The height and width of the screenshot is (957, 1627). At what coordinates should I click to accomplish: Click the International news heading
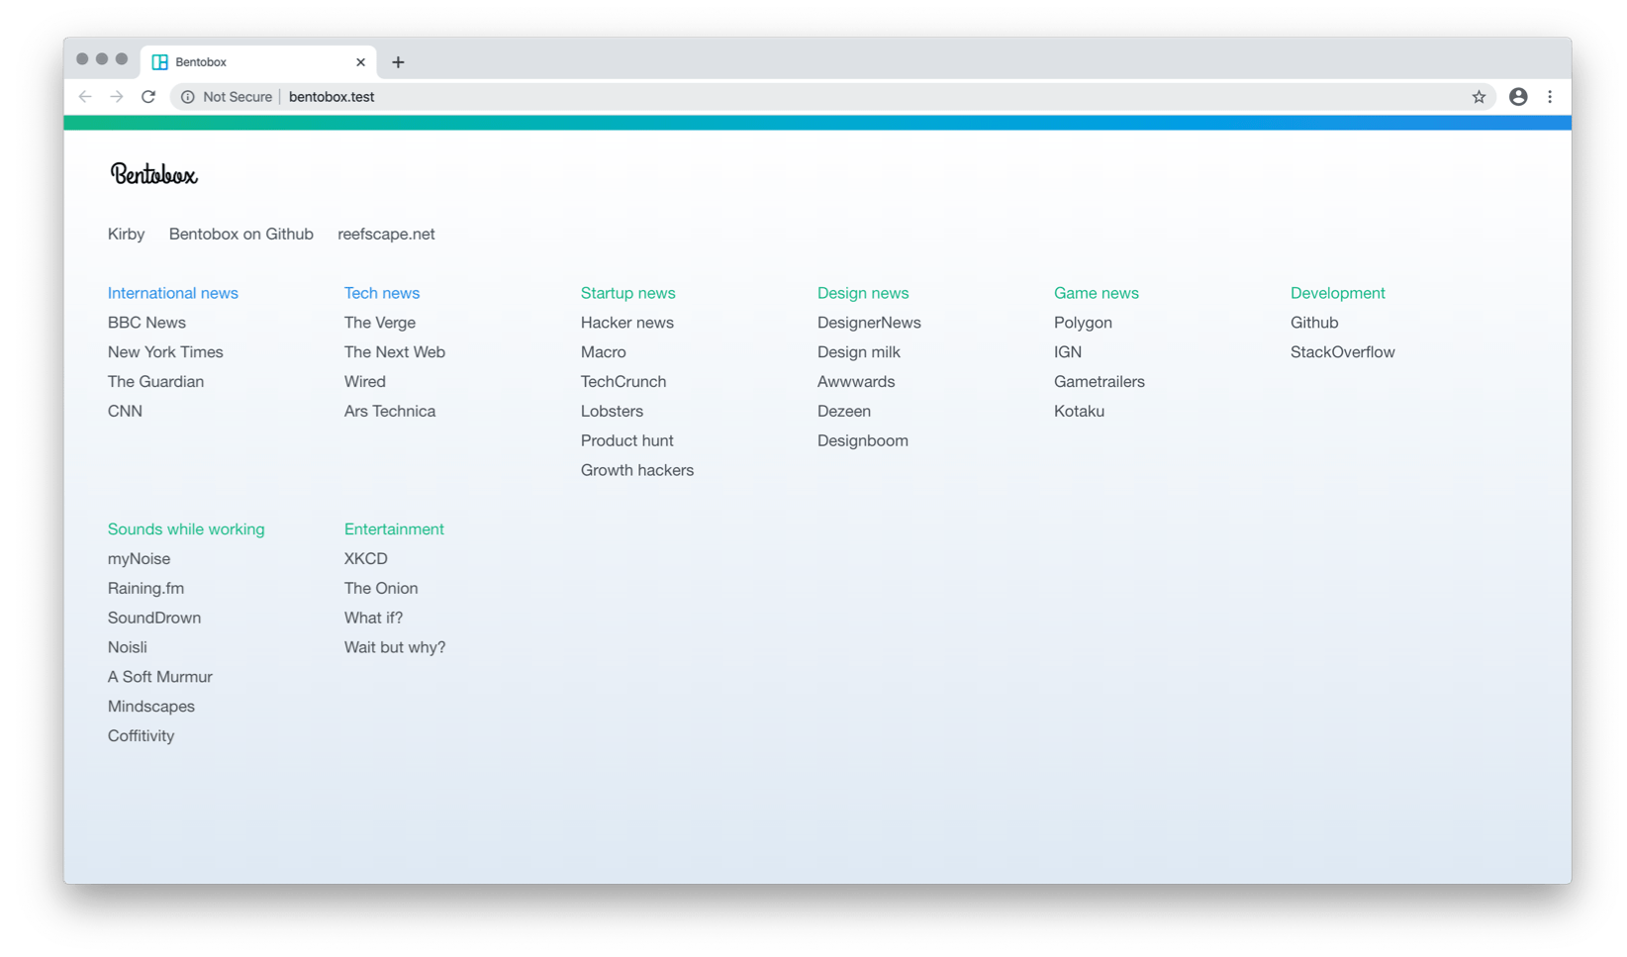173,293
